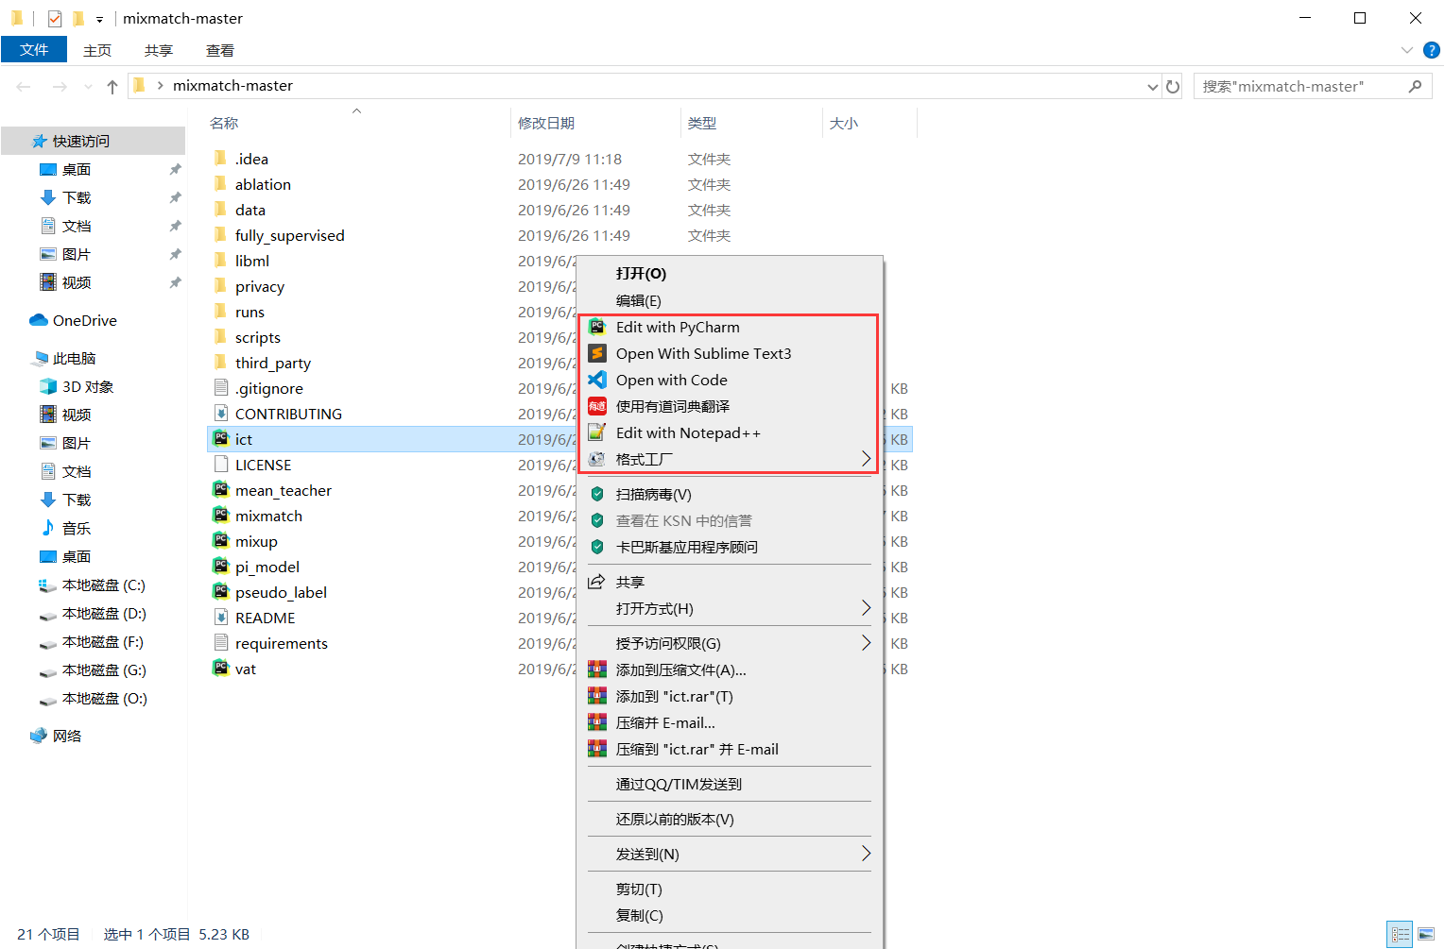Expand the 发送到(N) submenu
Viewport: 1445px width, 949px height.
coord(866,854)
